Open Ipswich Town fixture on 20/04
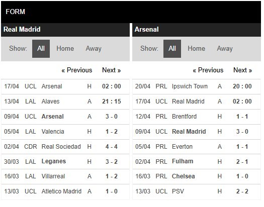The width and height of the screenshot is (264, 207). coord(197,86)
